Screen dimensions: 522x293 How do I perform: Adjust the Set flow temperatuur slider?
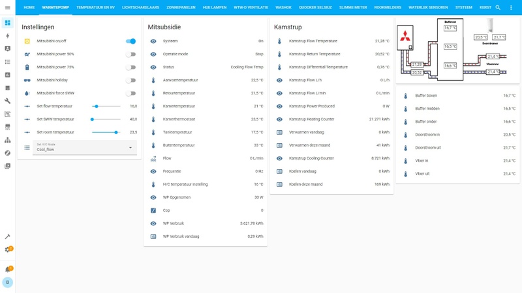tap(106, 106)
